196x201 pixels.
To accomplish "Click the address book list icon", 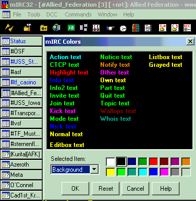I will [x=148, y=28].
